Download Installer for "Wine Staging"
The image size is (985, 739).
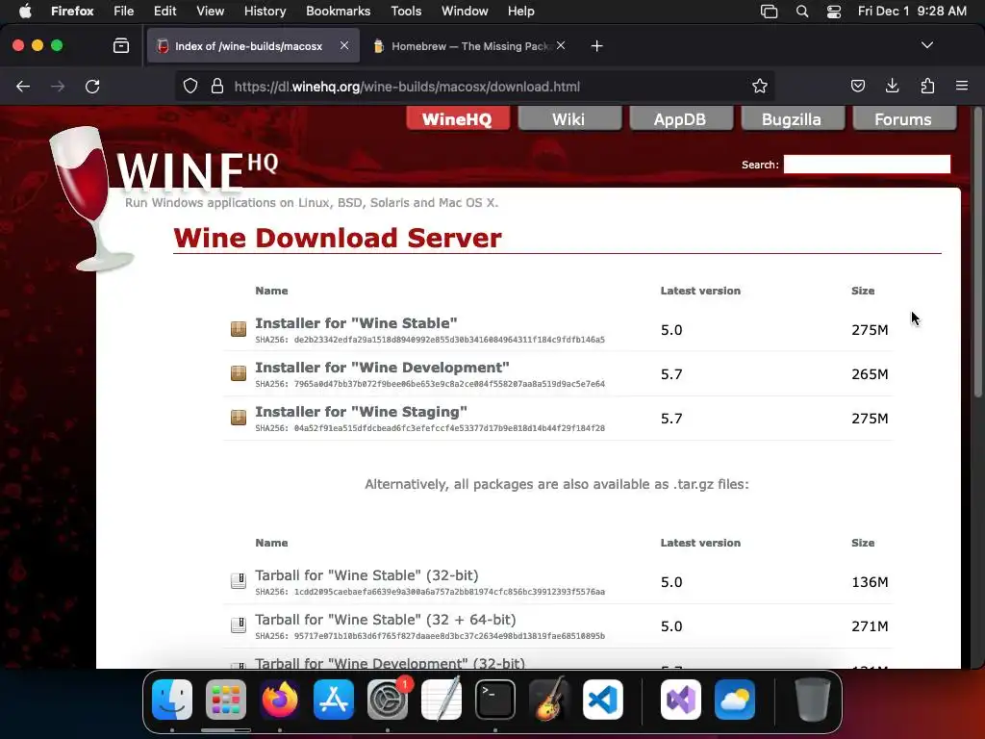(362, 412)
